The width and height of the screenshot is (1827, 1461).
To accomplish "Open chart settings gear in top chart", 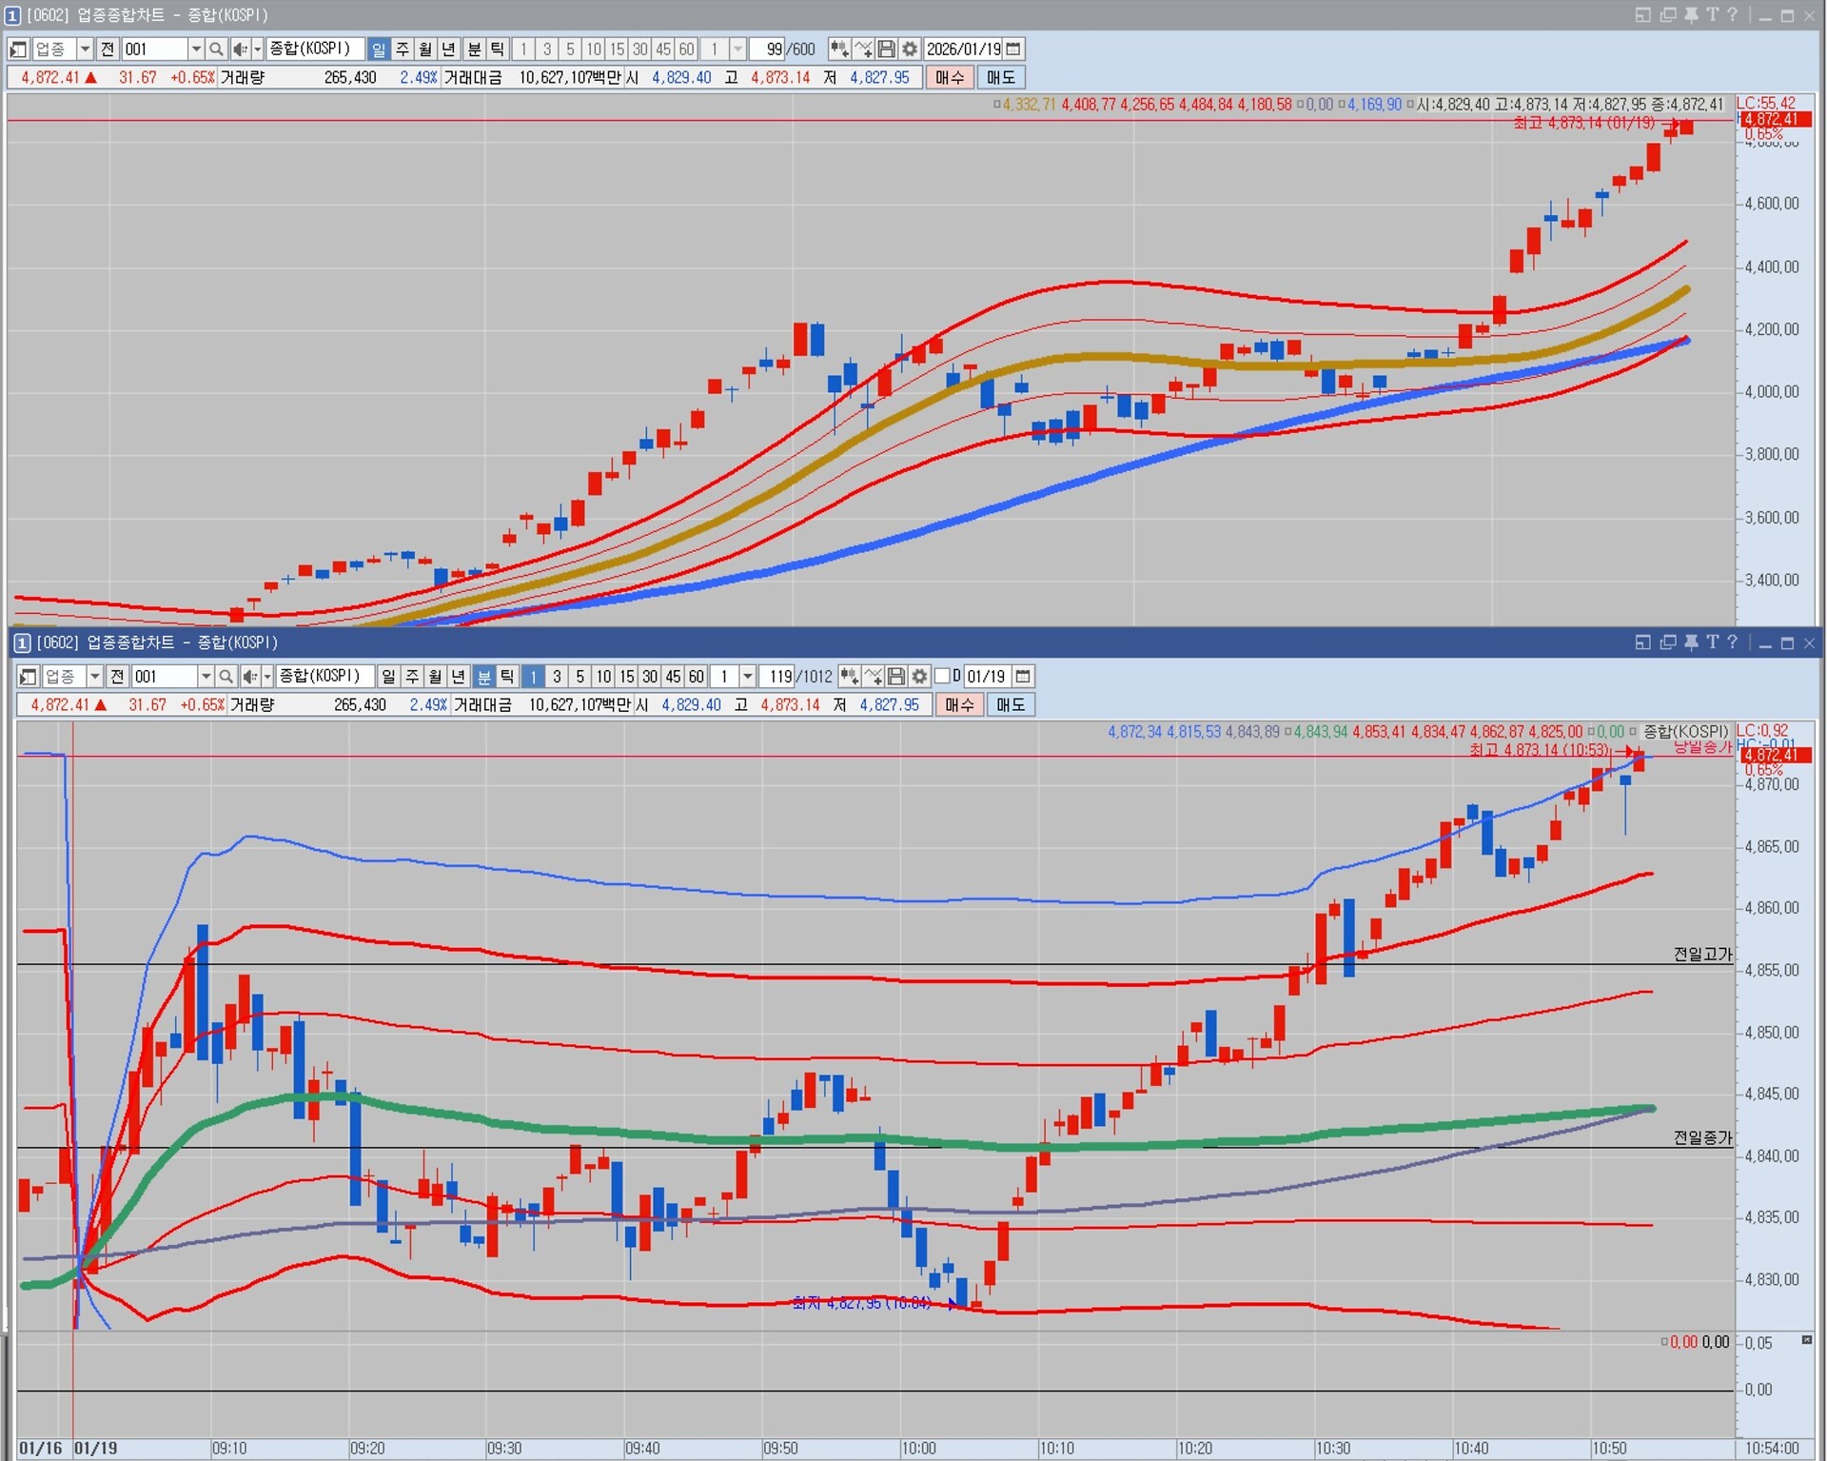I will [910, 49].
